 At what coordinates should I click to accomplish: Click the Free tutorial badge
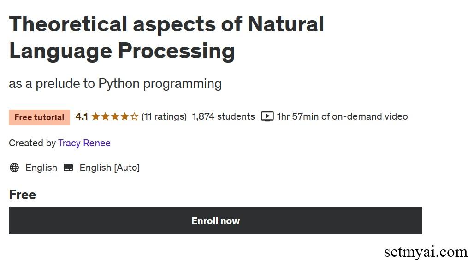click(39, 117)
